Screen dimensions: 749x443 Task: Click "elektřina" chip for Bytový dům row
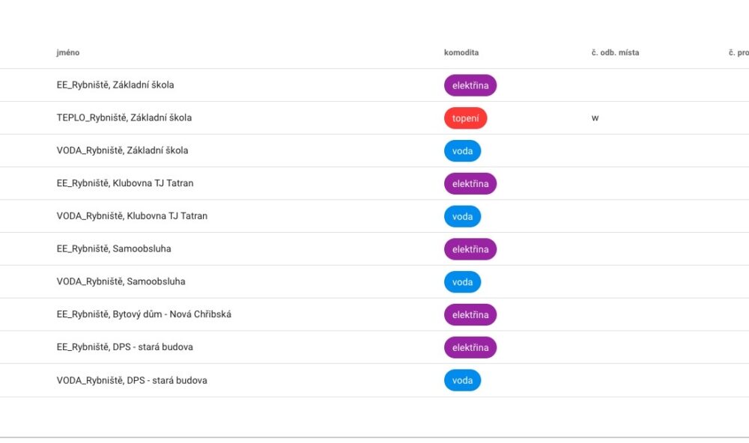[470, 315]
